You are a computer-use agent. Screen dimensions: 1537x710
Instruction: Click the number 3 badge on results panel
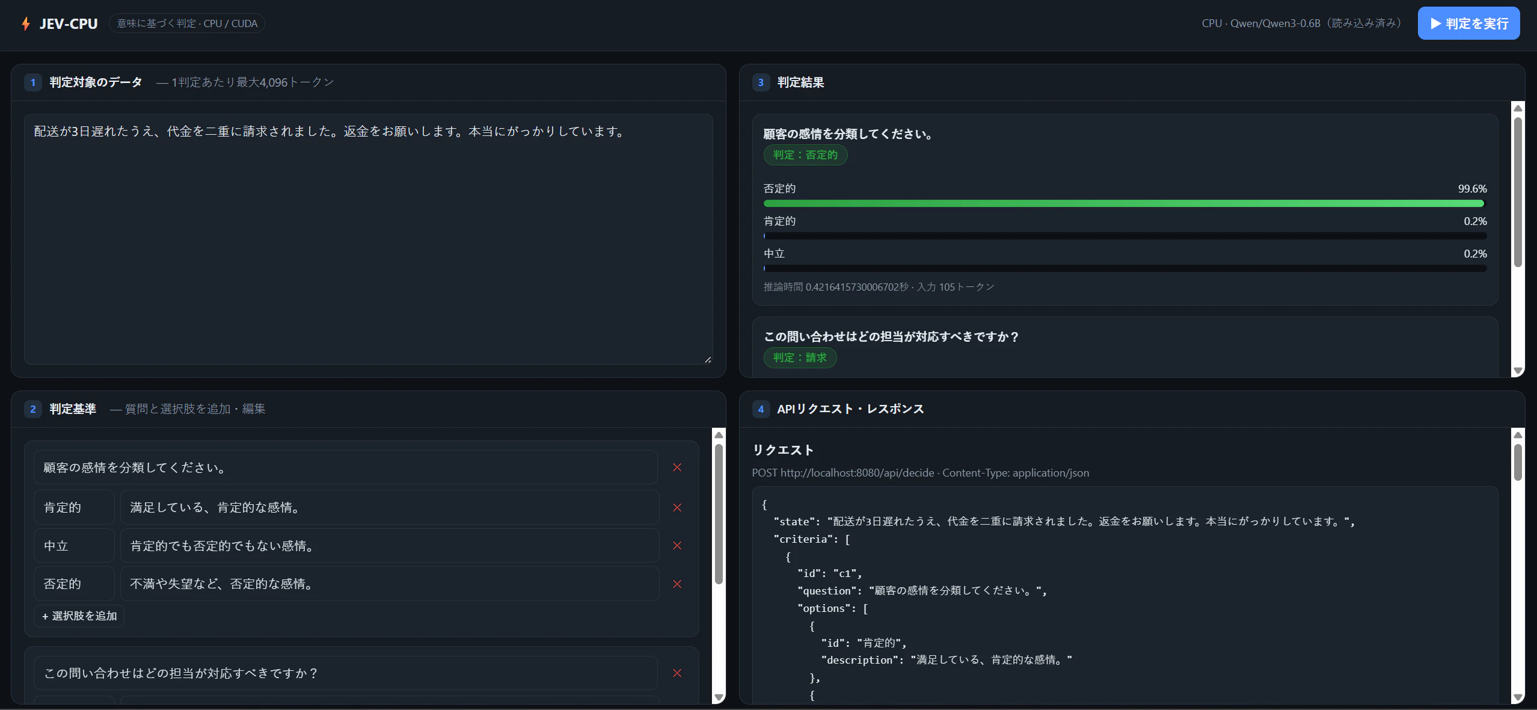pos(761,82)
